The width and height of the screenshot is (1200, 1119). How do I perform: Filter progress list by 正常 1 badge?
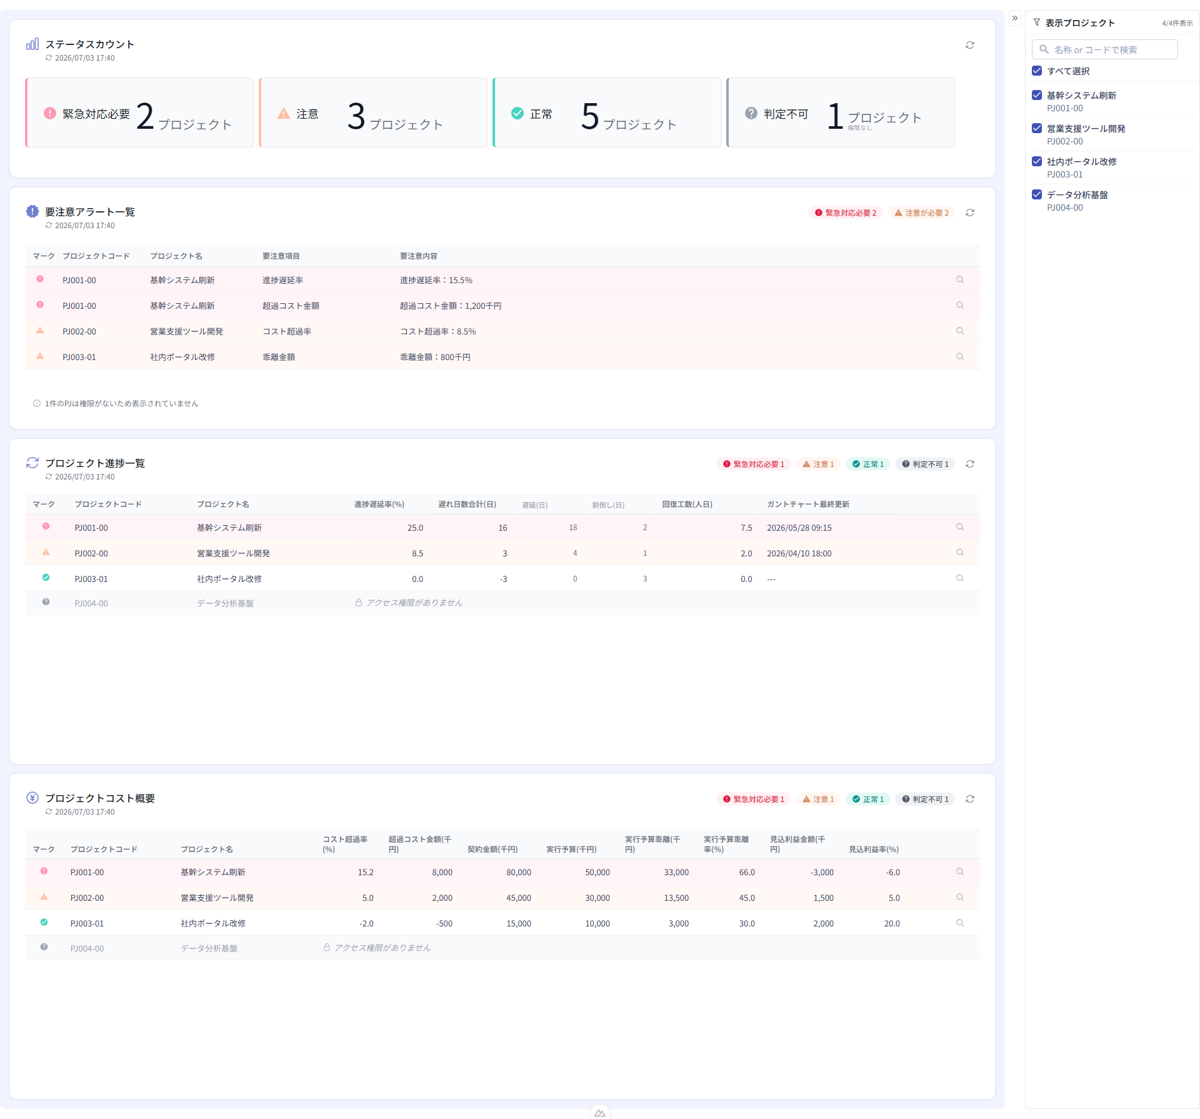(x=868, y=464)
